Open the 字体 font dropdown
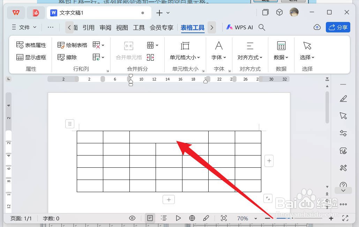This screenshot has width=359, height=227. pyautogui.click(x=219, y=57)
